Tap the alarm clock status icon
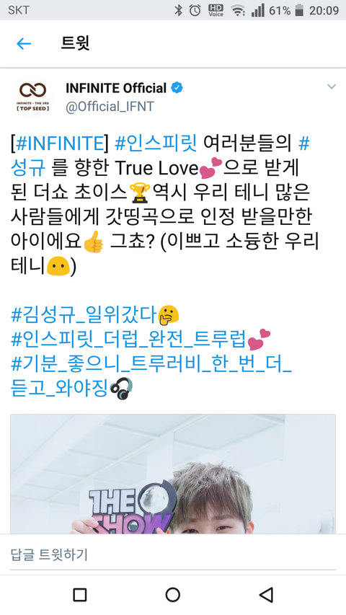346x615 pixels. (195, 10)
